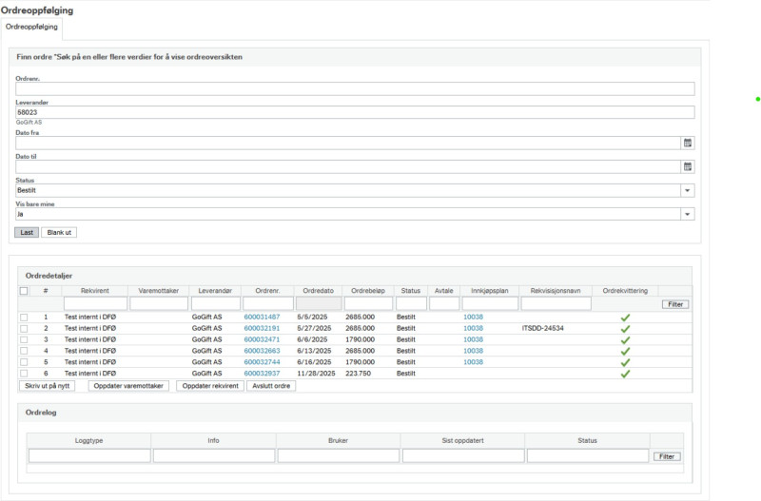This screenshot has height=501, width=761.
Task: Click the green checkmark for order 600032663
Action: tap(625, 351)
